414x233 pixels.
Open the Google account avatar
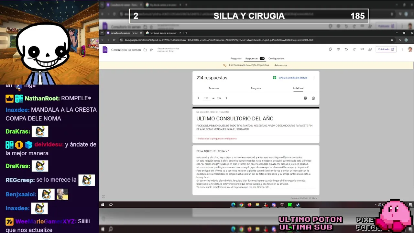(x=410, y=49)
